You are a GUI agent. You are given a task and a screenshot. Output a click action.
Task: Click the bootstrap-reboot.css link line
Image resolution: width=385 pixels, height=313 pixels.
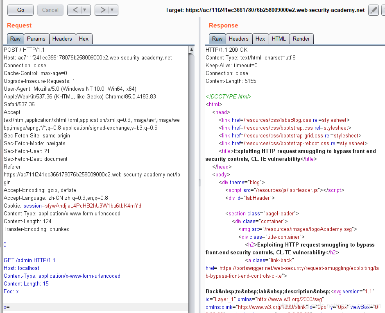click(293, 143)
